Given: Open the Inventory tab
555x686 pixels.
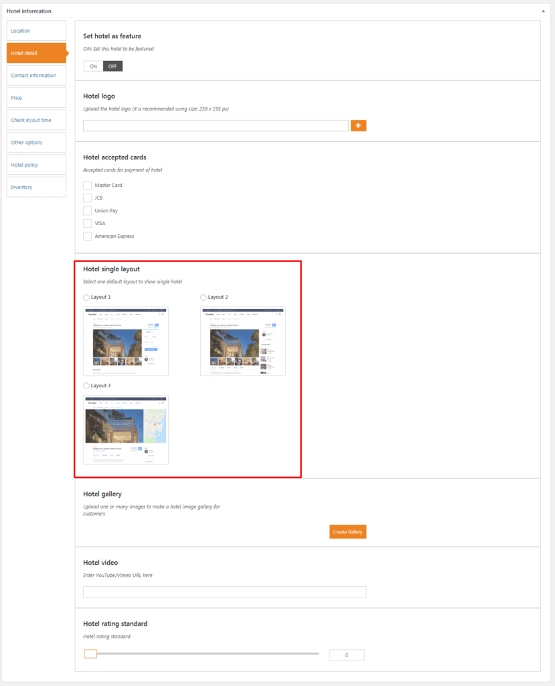Looking at the screenshot, I should (x=36, y=188).
